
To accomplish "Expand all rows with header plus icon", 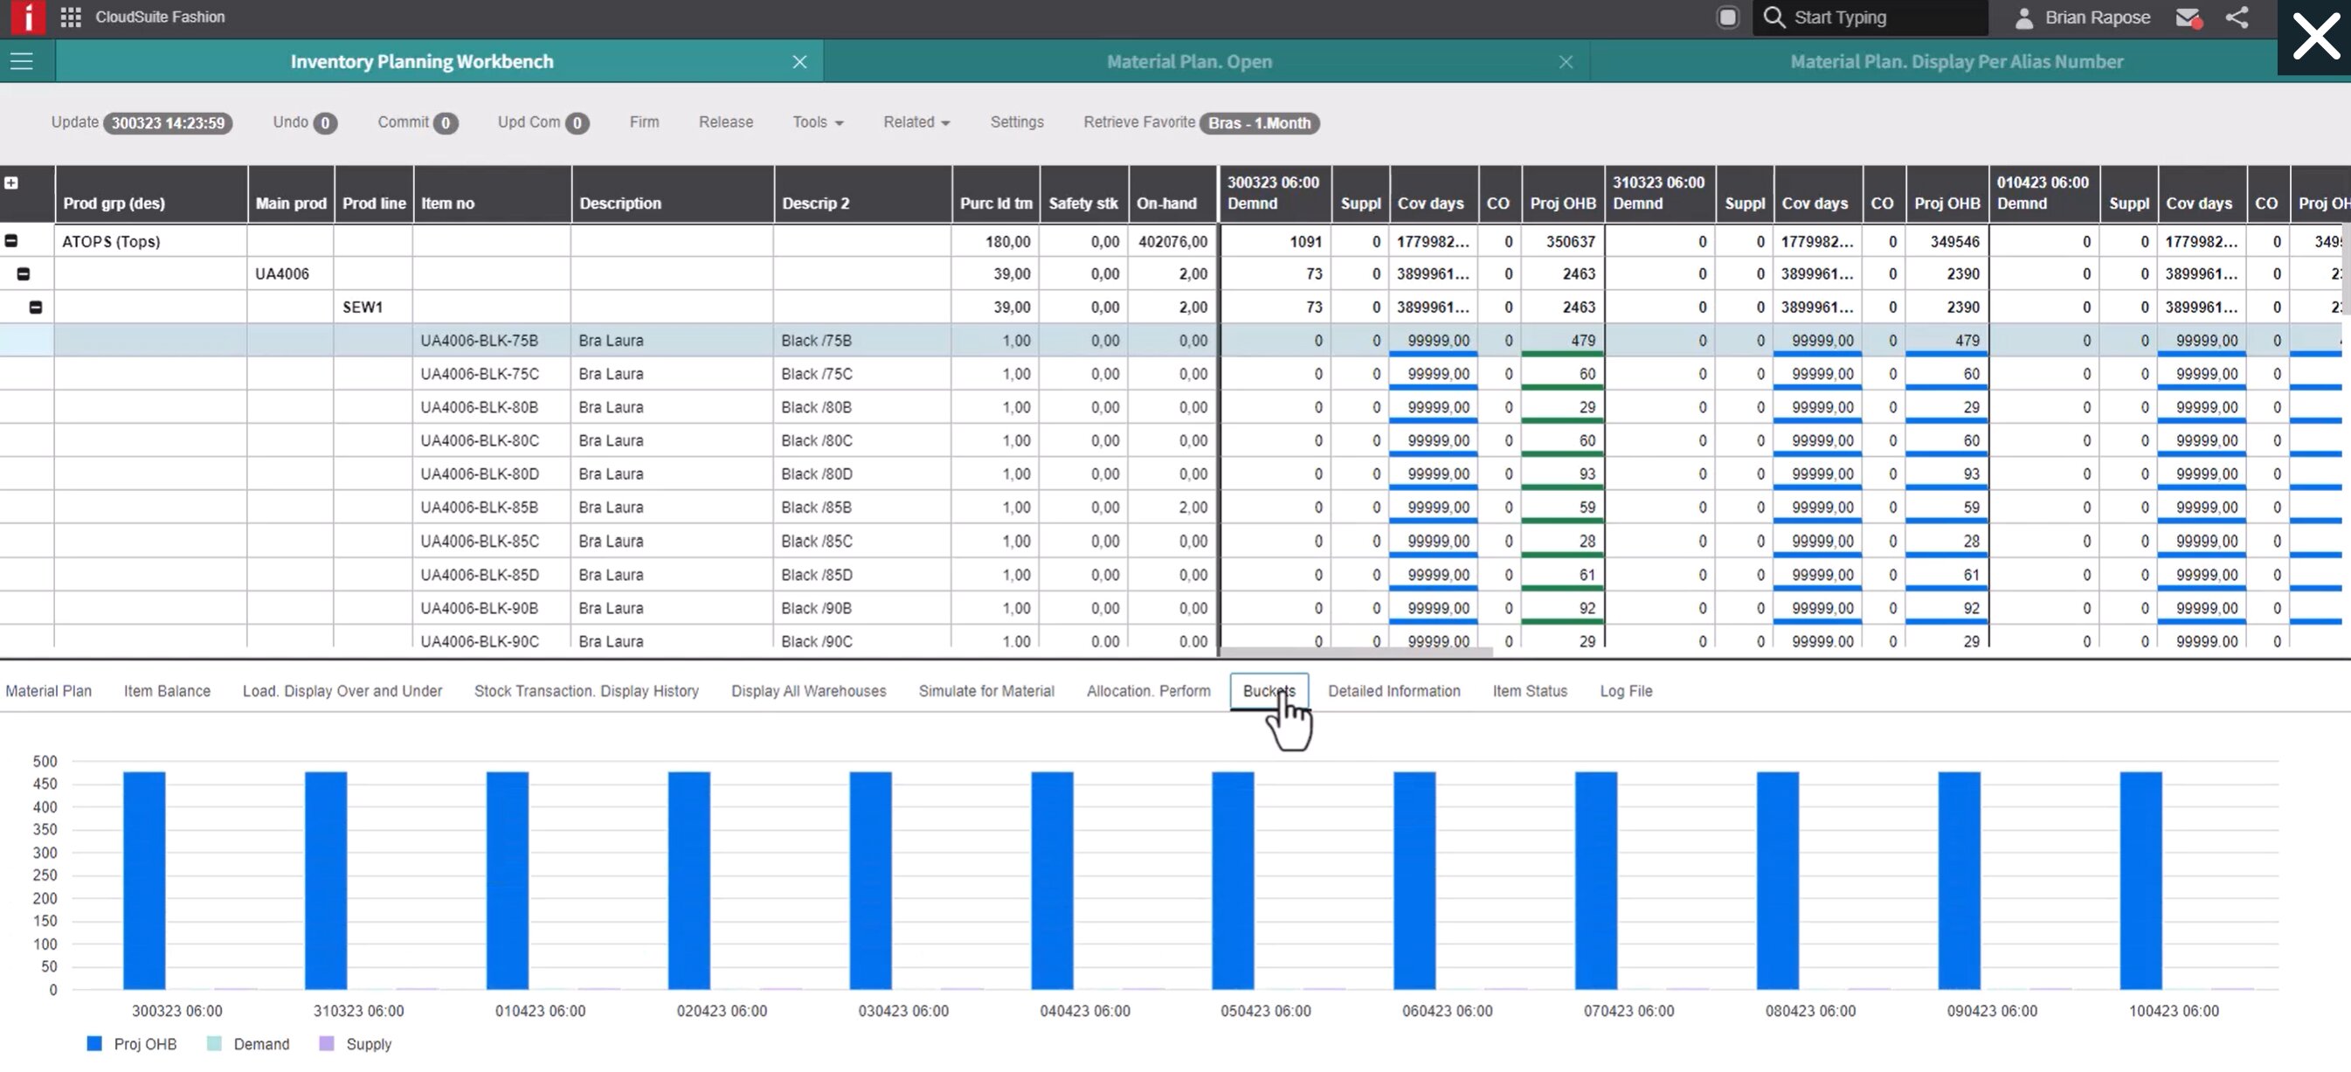I will pyautogui.click(x=11, y=183).
